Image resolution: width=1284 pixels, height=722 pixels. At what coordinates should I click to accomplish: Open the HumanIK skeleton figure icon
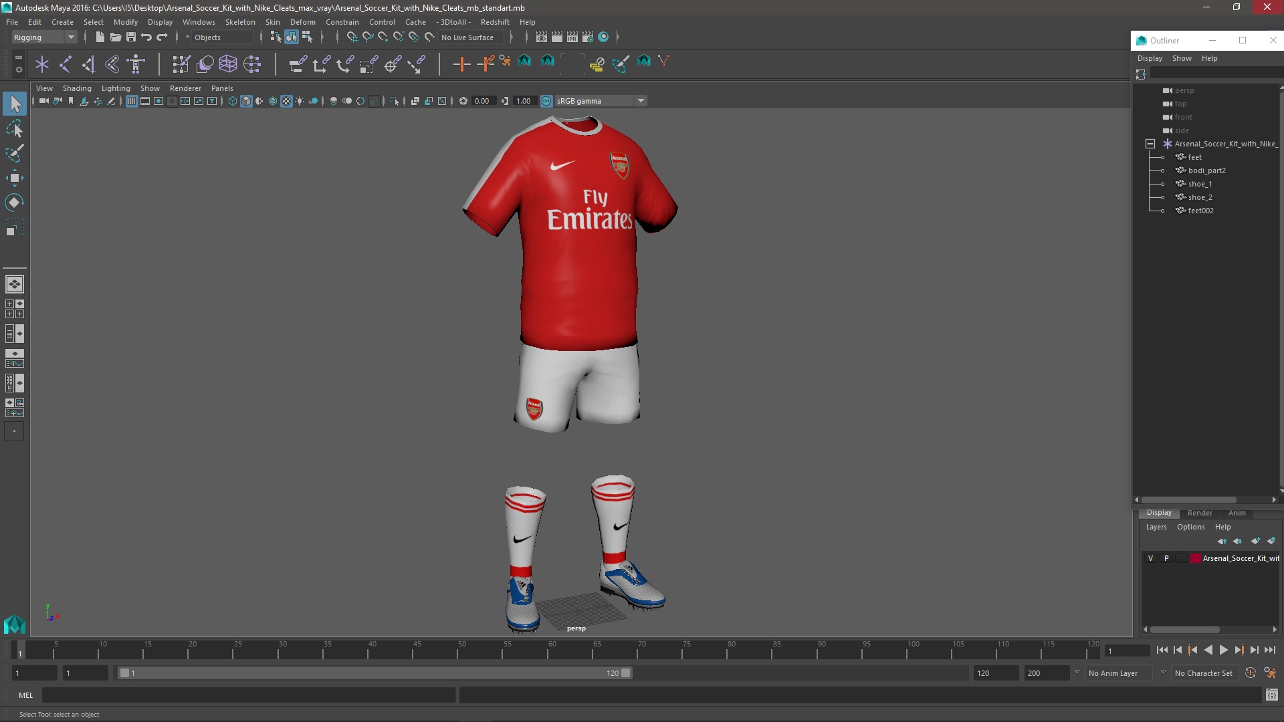pos(136,64)
